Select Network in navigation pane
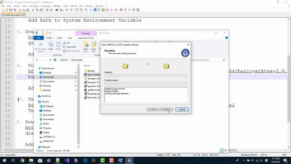Screen dimensions: 291x164 (x=45, y=147)
